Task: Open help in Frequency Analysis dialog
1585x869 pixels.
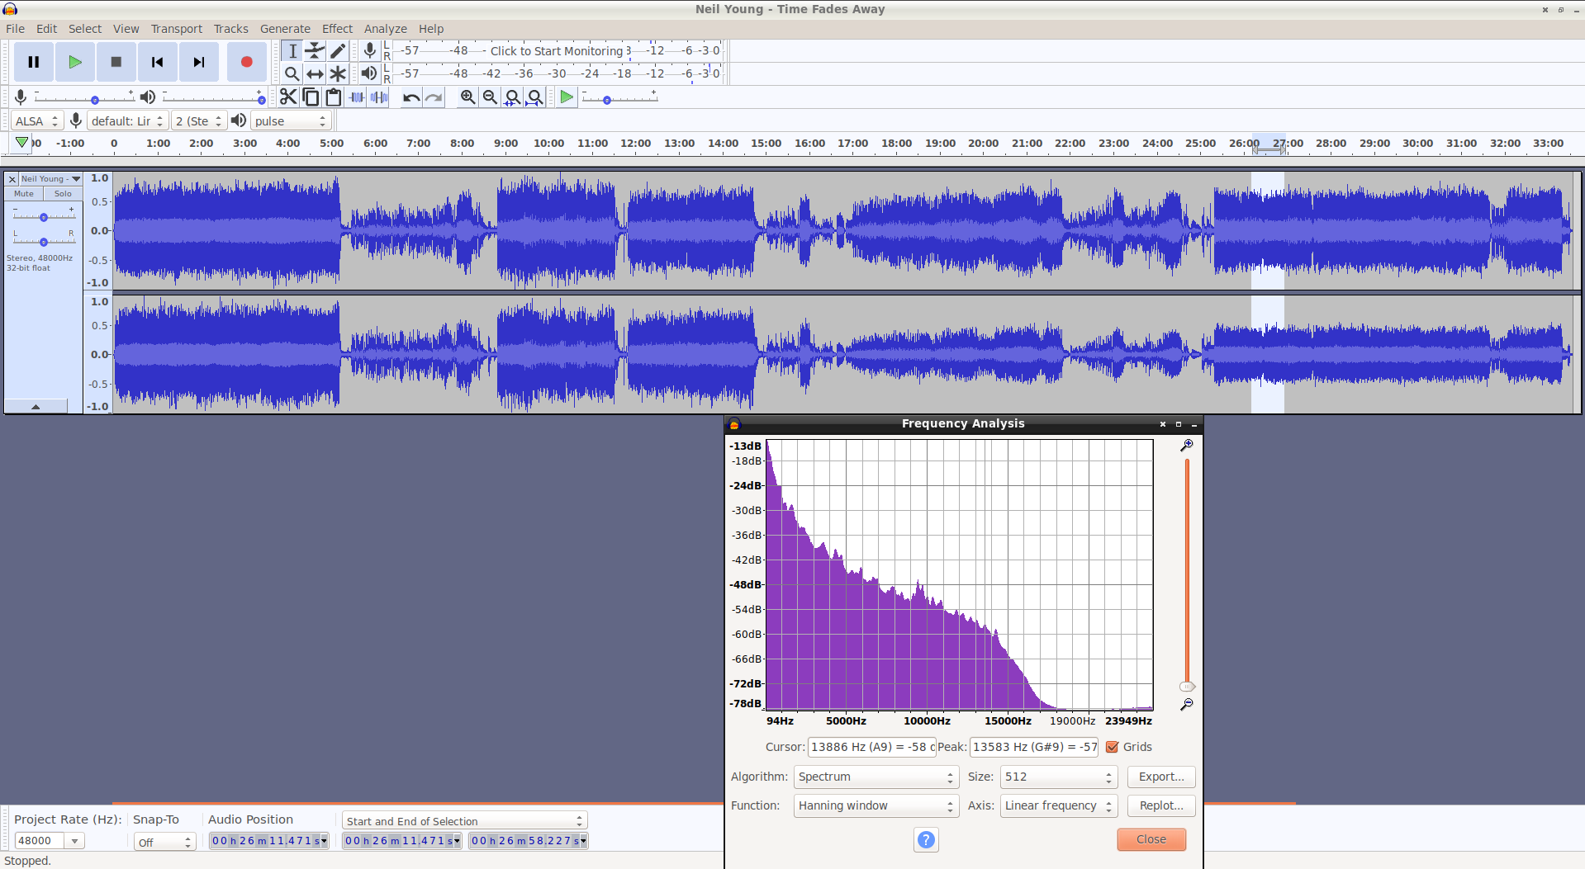Action: point(927,840)
